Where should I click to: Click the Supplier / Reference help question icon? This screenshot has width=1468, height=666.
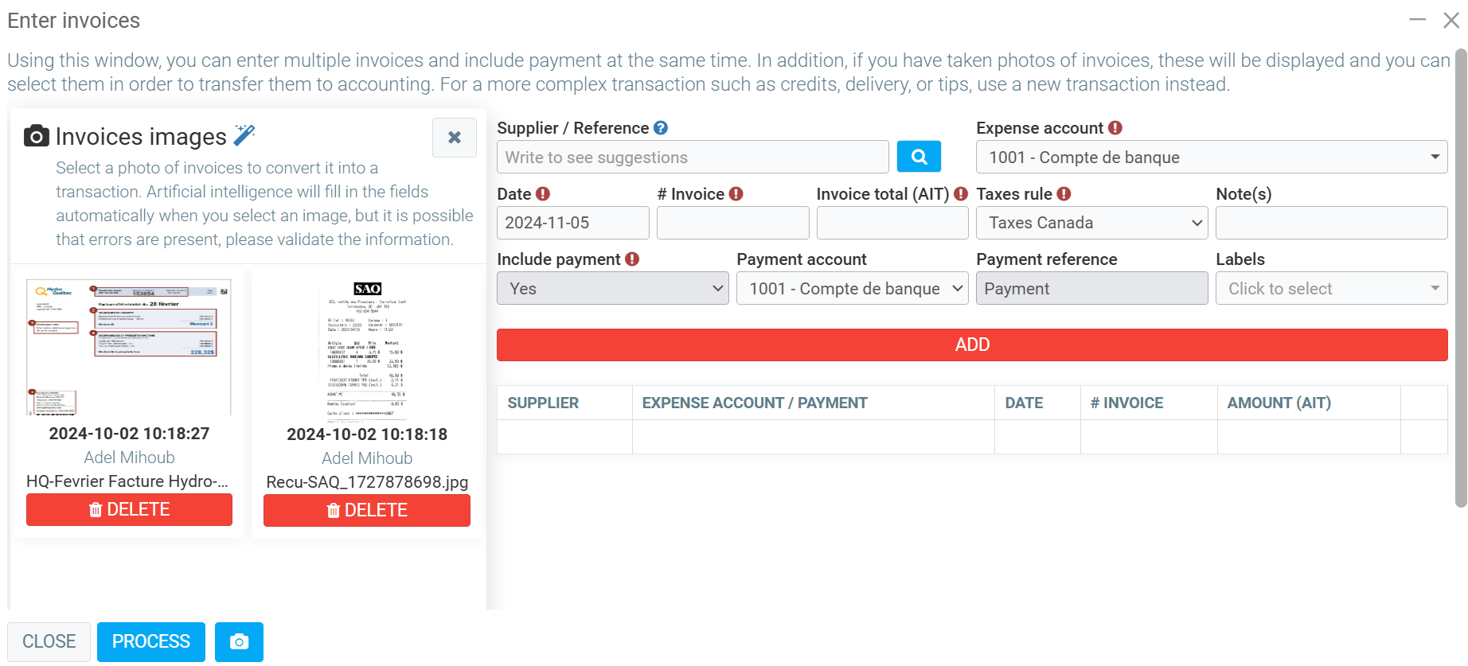click(661, 128)
